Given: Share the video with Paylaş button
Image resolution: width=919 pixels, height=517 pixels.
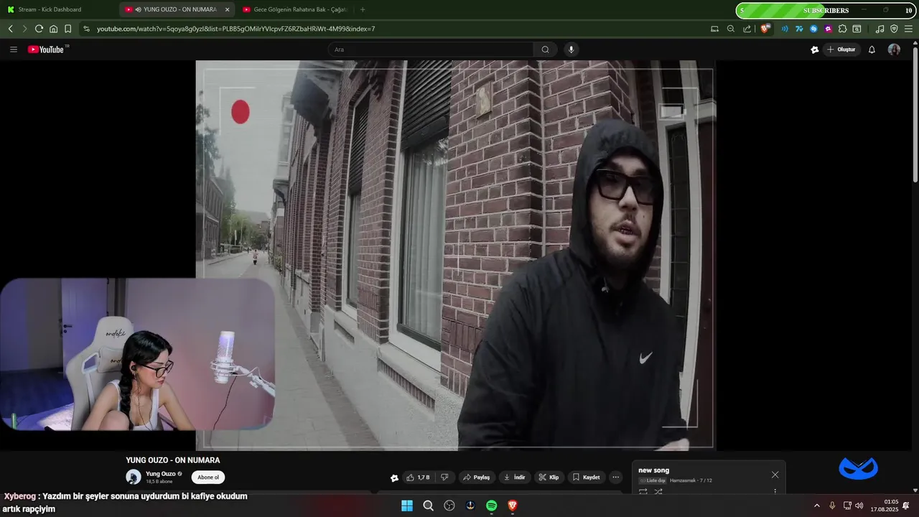Looking at the screenshot, I should point(476,478).
